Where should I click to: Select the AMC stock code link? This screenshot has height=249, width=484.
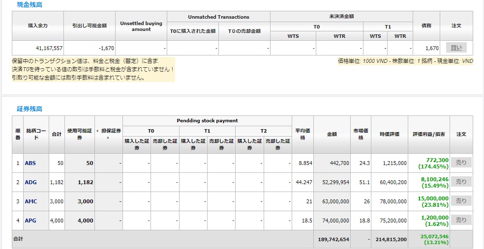(31, 201)
